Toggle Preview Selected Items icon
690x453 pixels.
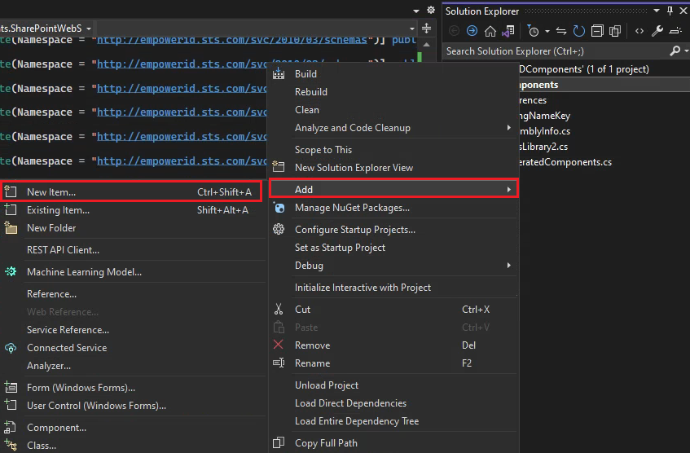pyautogui.click(x=675, y=31)
